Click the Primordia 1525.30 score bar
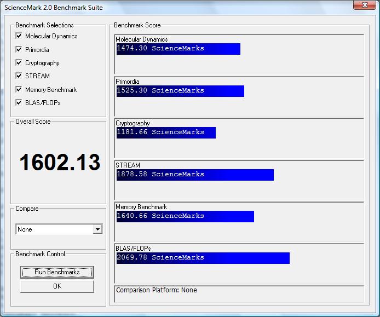The width and height of the screenshot is (380, 317). (x=180, y=91)
